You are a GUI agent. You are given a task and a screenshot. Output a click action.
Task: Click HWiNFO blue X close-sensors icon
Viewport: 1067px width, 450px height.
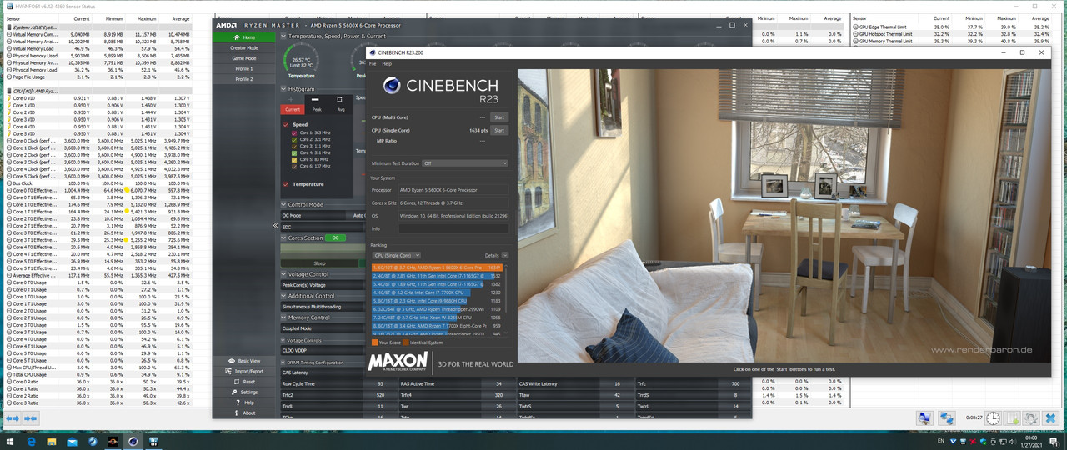(1050, 418)
